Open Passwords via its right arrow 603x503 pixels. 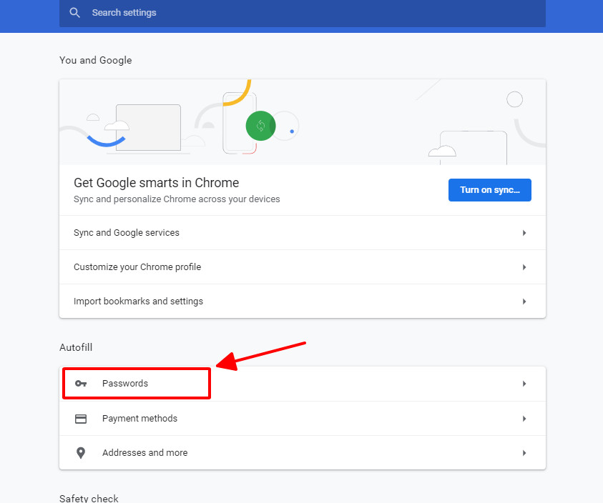point(524,384)
